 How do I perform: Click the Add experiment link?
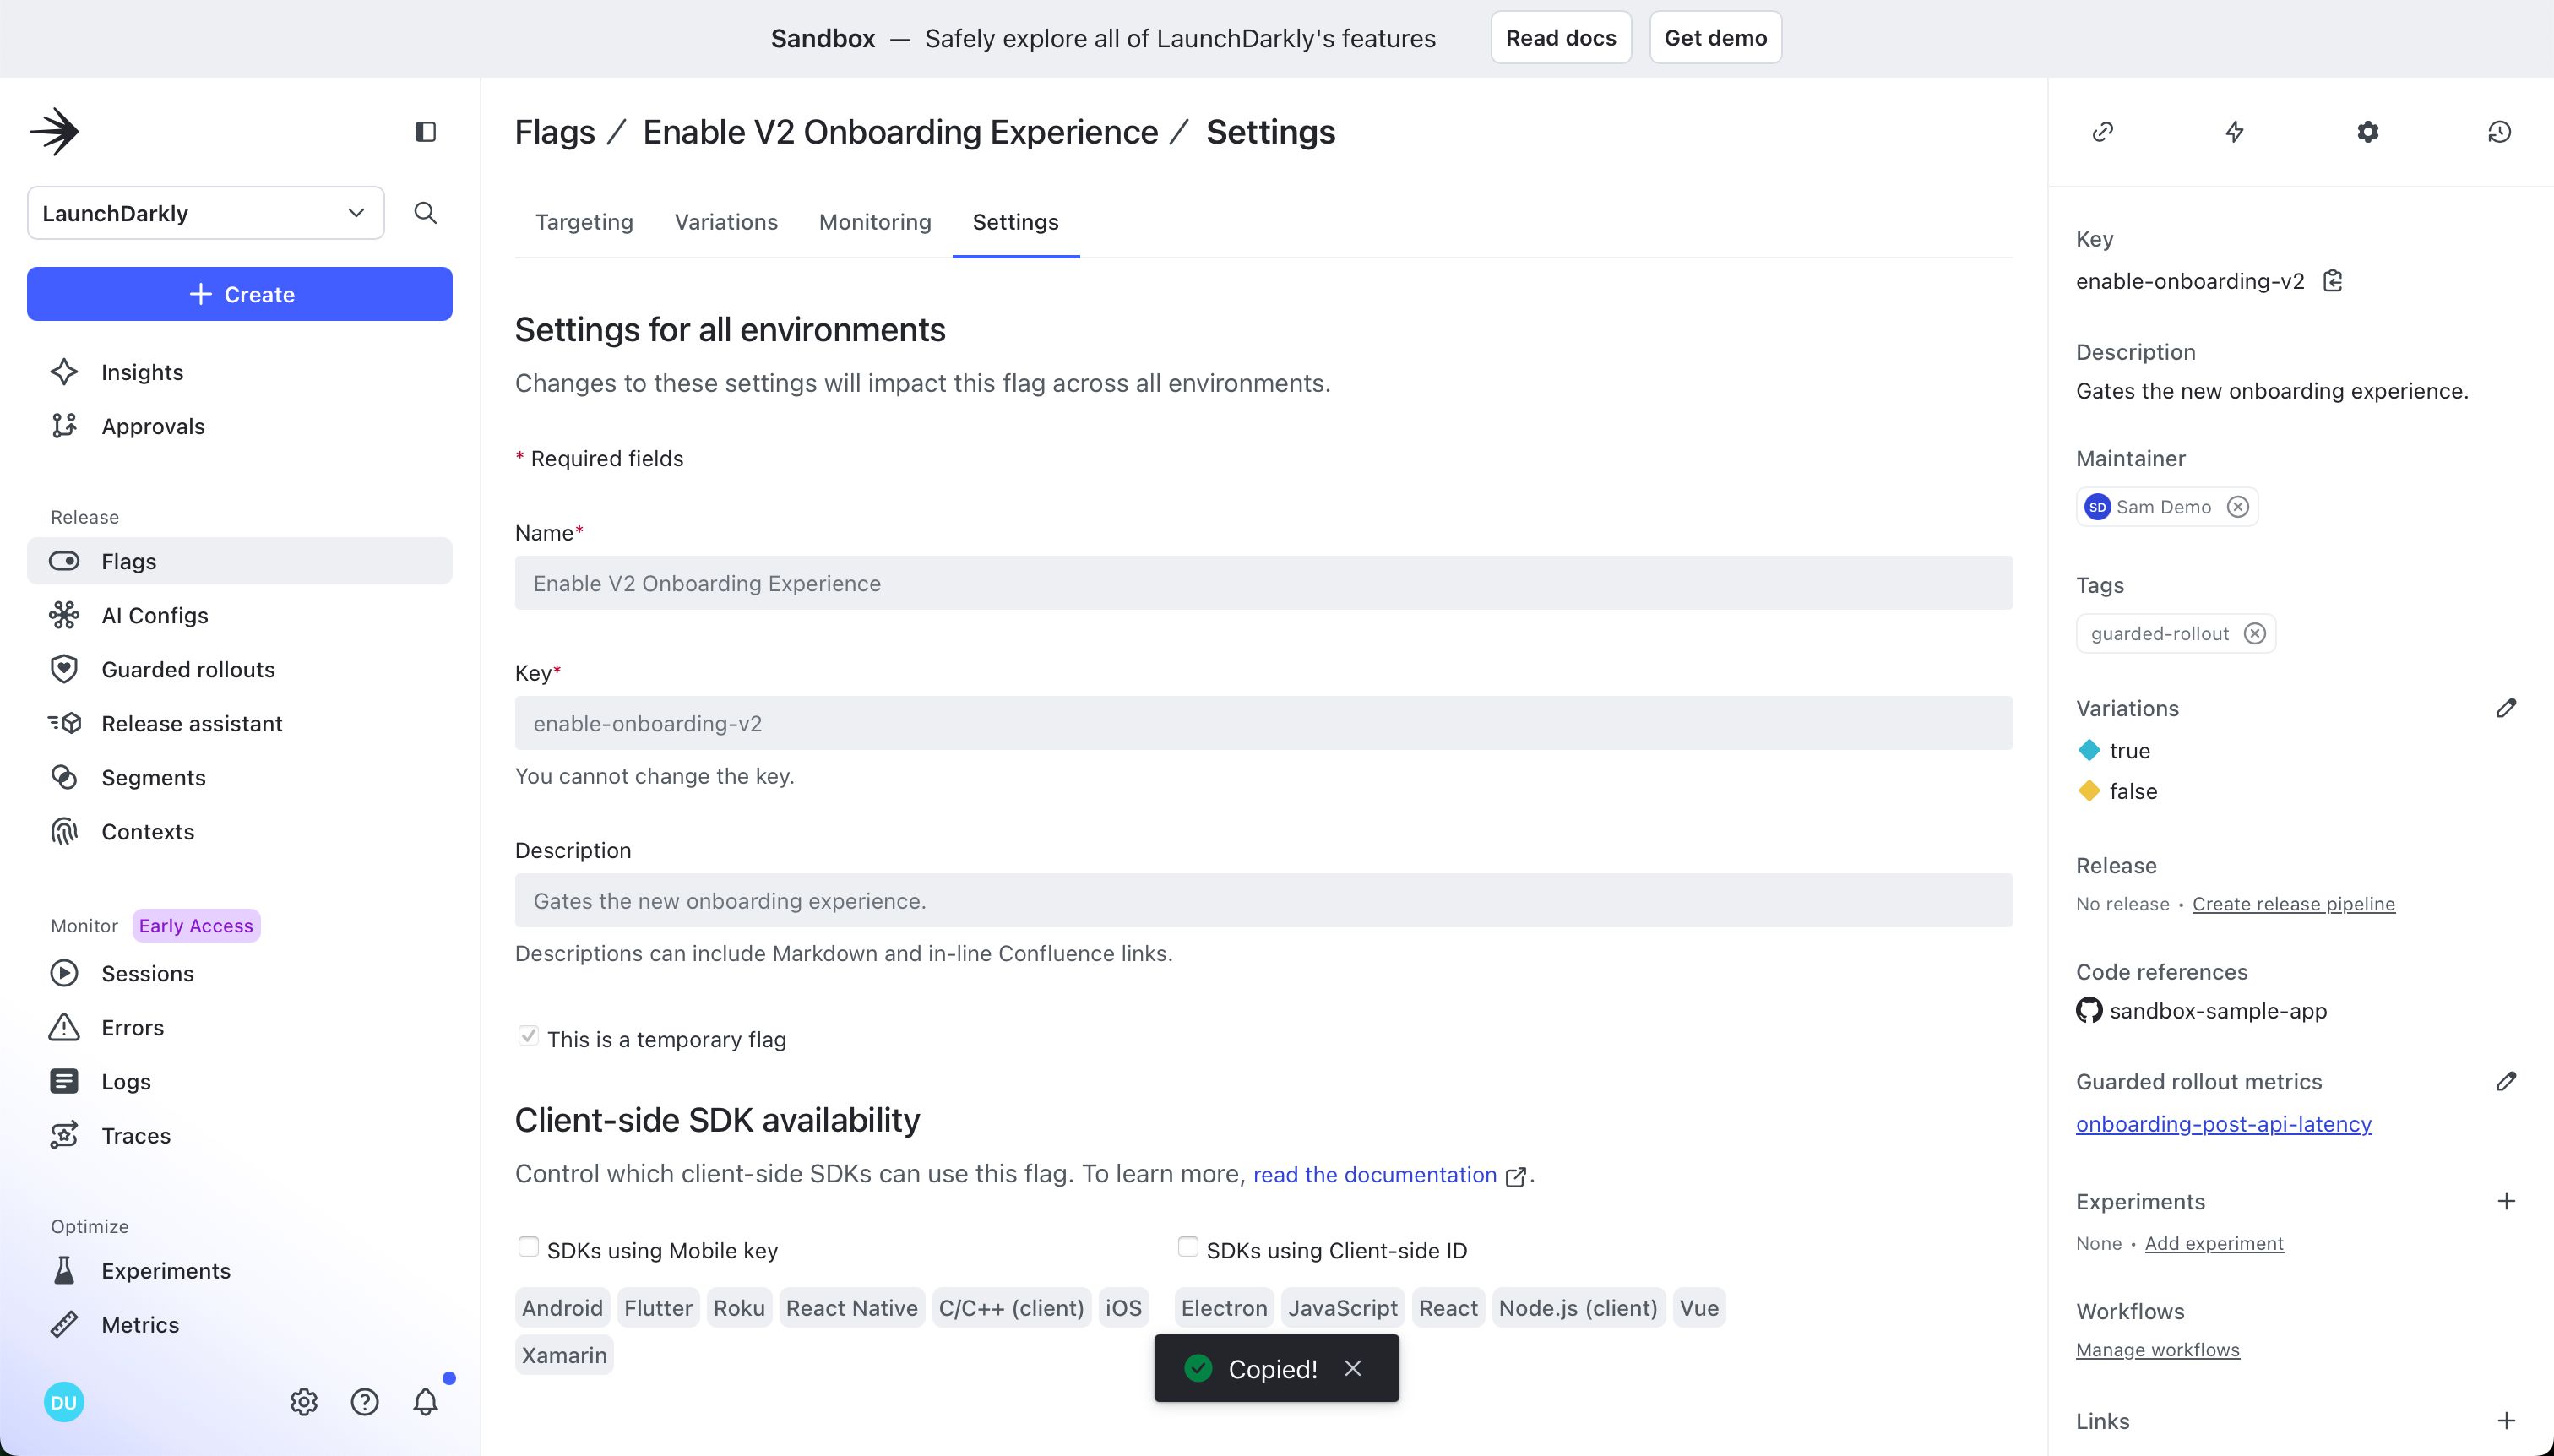pos(2214,1243)
